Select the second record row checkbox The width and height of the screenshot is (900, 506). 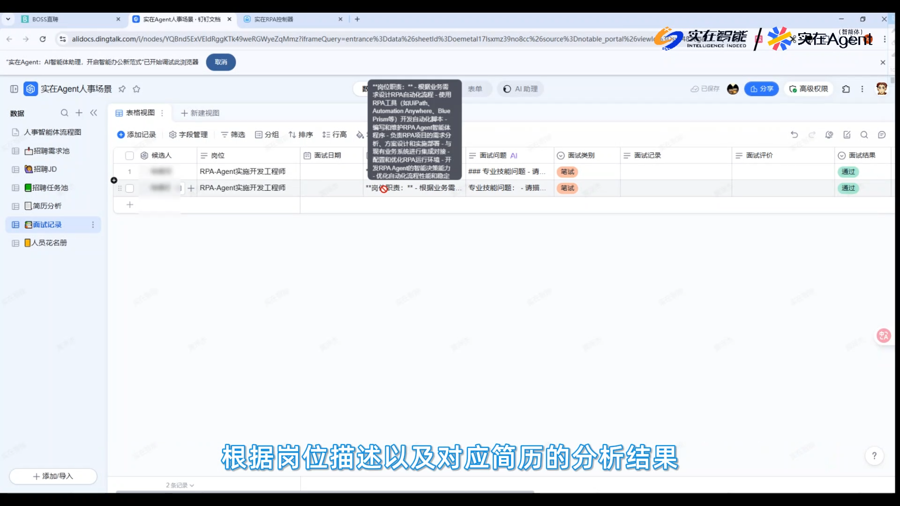129,188
